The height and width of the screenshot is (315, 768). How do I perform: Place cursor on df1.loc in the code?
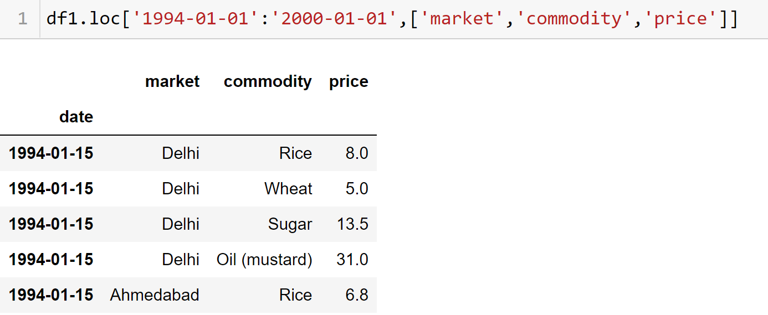[x=83, y=19]
